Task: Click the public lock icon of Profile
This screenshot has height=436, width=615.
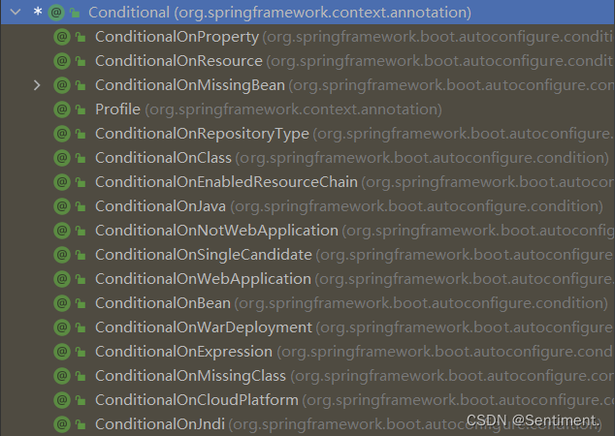Action: [81, 110]
